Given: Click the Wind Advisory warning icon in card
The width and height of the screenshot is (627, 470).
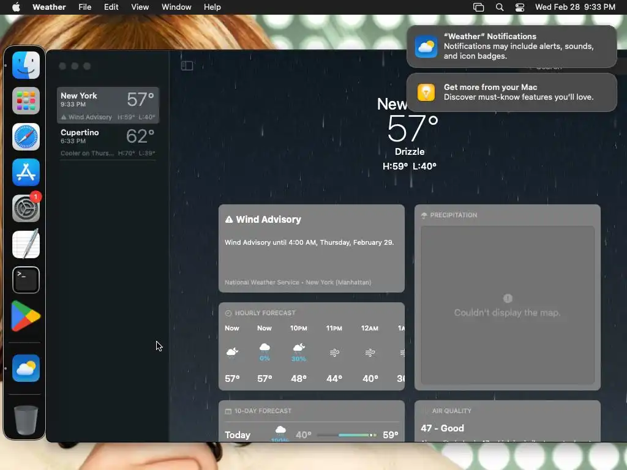Looking at the screenshot, I should pos(229,220).
